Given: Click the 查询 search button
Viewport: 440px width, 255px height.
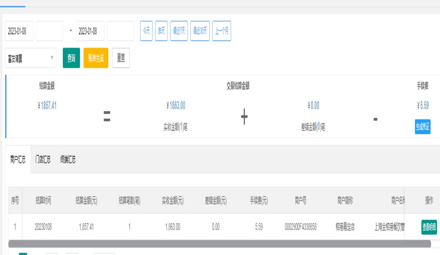Looking at the screenshot, I should coord(71,58).
